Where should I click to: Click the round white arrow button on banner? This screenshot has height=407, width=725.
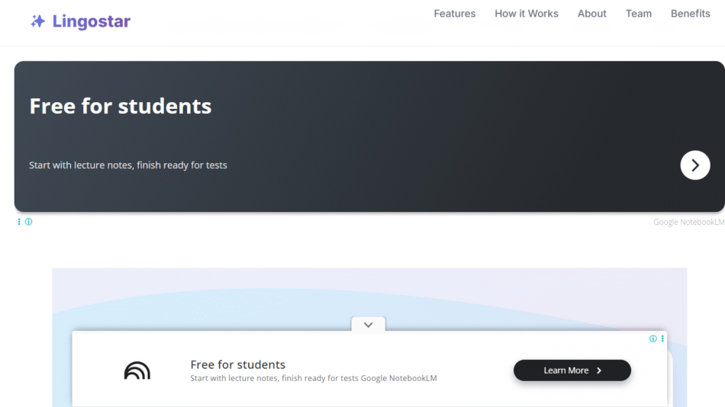[x=694, y=165]
